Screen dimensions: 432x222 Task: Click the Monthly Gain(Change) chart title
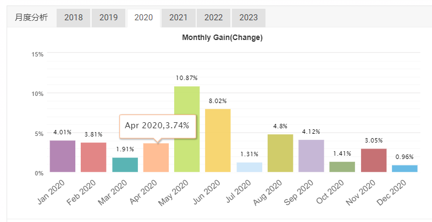point(222,38)
